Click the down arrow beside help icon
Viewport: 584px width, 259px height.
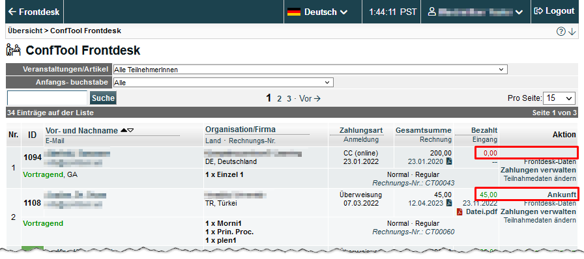pos(572,32)
